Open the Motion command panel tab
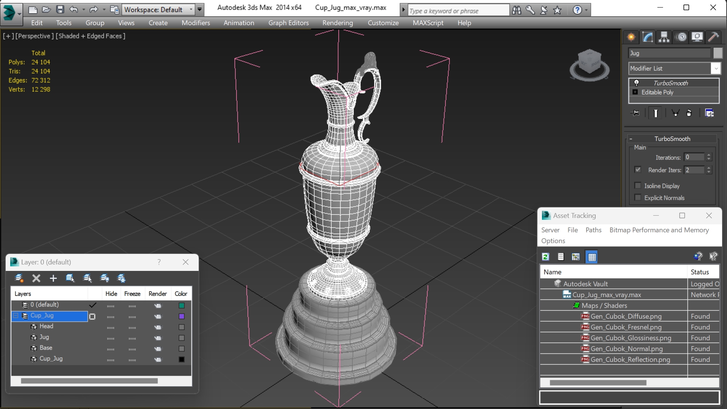This screenshot has width=727, height=409. 681,37
